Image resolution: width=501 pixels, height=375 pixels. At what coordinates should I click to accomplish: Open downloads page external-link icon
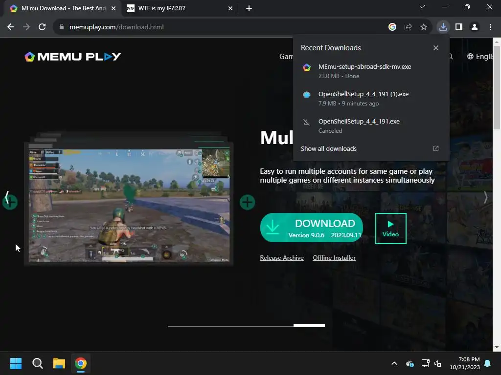[436, 148]
